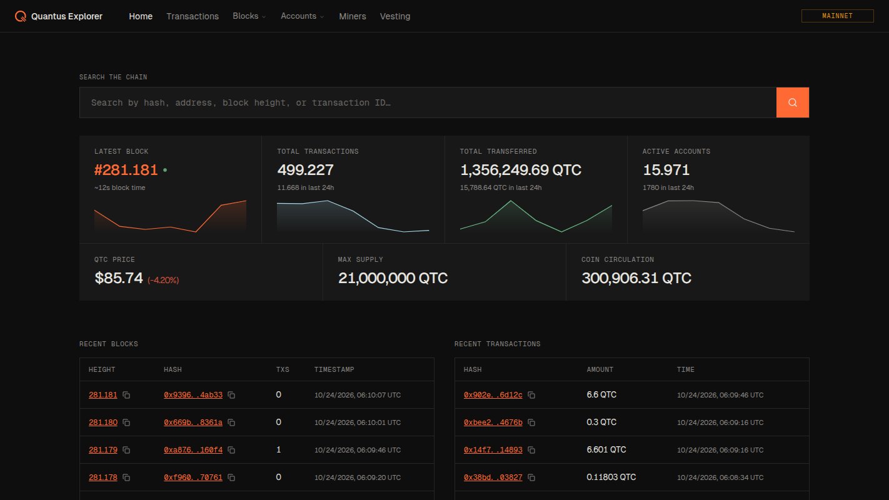The image size is (889, 500).
Task: Click the Total Transactions 499.227 value
Action: click(x=305, y=170)
